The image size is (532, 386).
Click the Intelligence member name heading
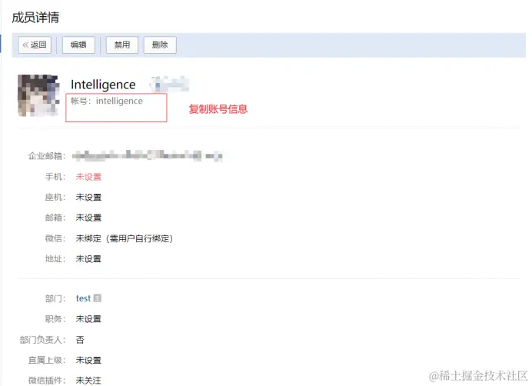click(103, 85)
